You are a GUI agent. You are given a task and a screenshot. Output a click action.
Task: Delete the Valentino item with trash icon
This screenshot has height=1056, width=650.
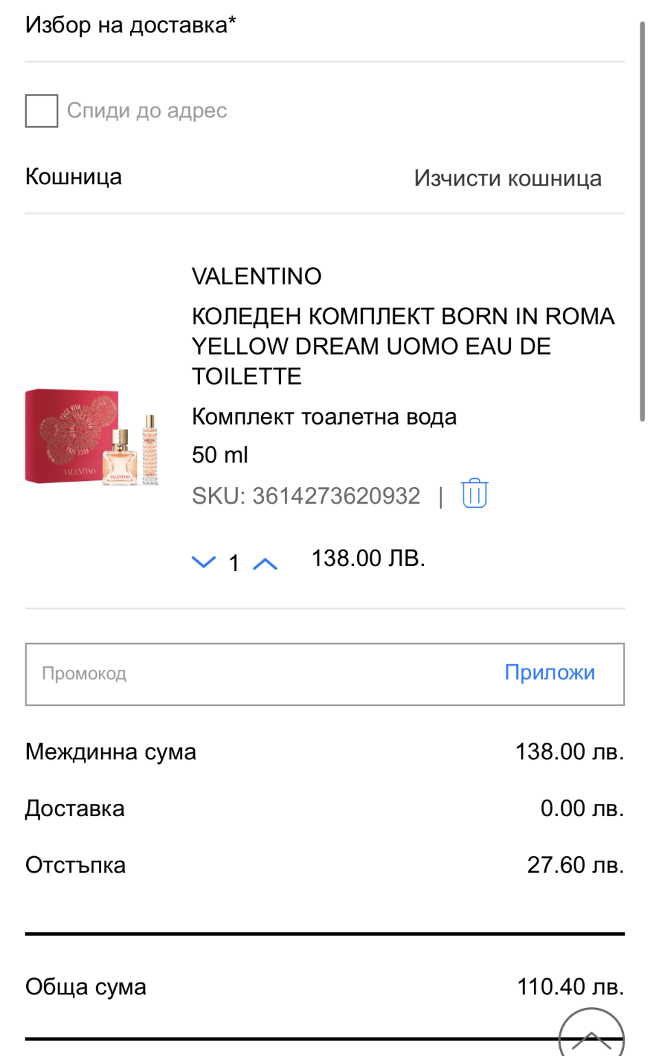tap(474, 493)
